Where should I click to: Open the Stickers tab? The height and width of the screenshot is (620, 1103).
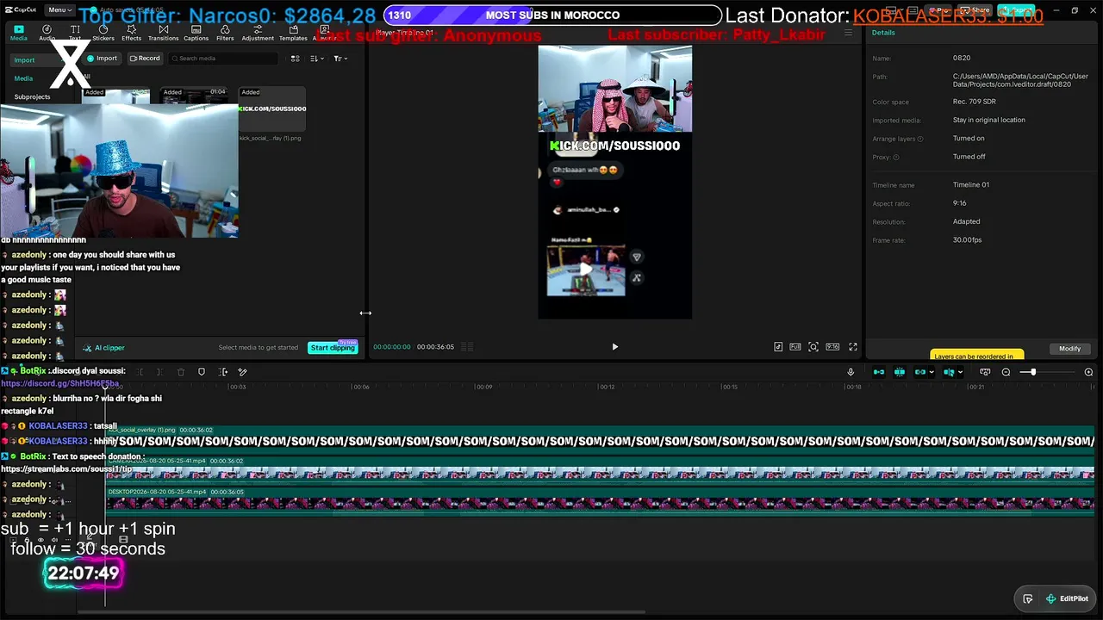(103, 33)
